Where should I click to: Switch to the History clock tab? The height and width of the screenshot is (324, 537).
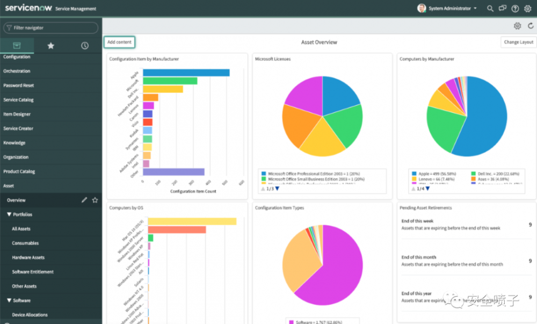pyautogui.click(x=85, y=46)
